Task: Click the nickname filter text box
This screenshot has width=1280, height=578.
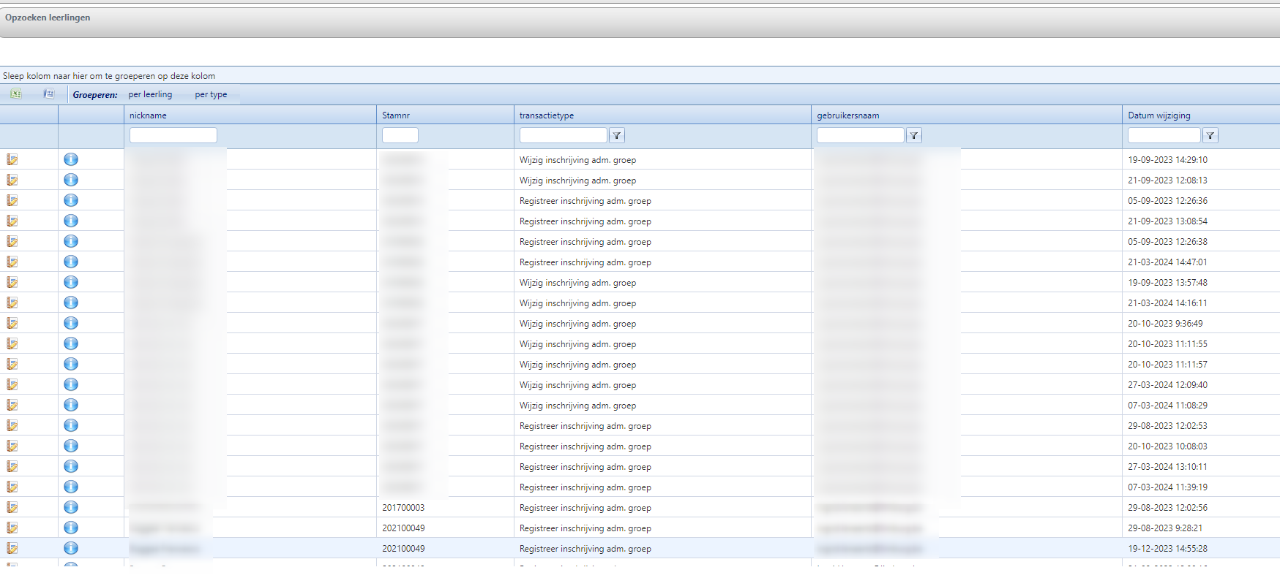Action: 173,135
